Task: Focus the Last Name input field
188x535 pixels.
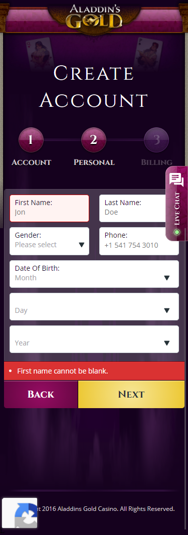Action: (x=139, y=208)
